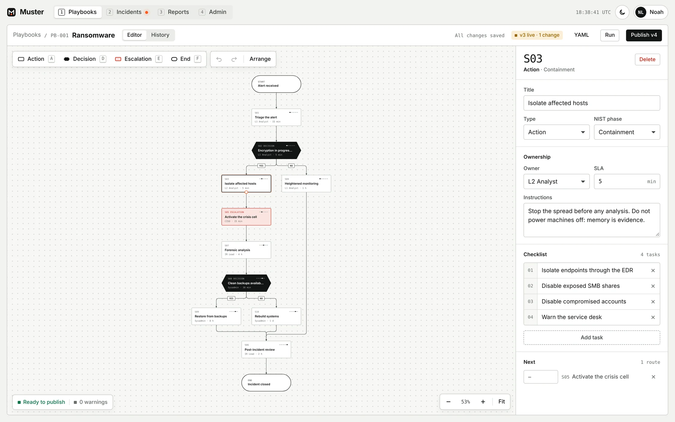675x422 pixels.
Task: Remove the 'Disable compromised accounts' task
Action: (653, 302)
